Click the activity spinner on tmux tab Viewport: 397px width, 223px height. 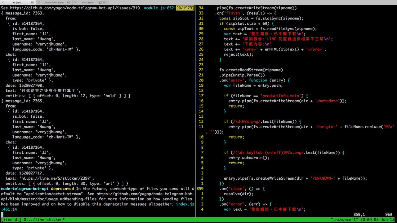100,2
